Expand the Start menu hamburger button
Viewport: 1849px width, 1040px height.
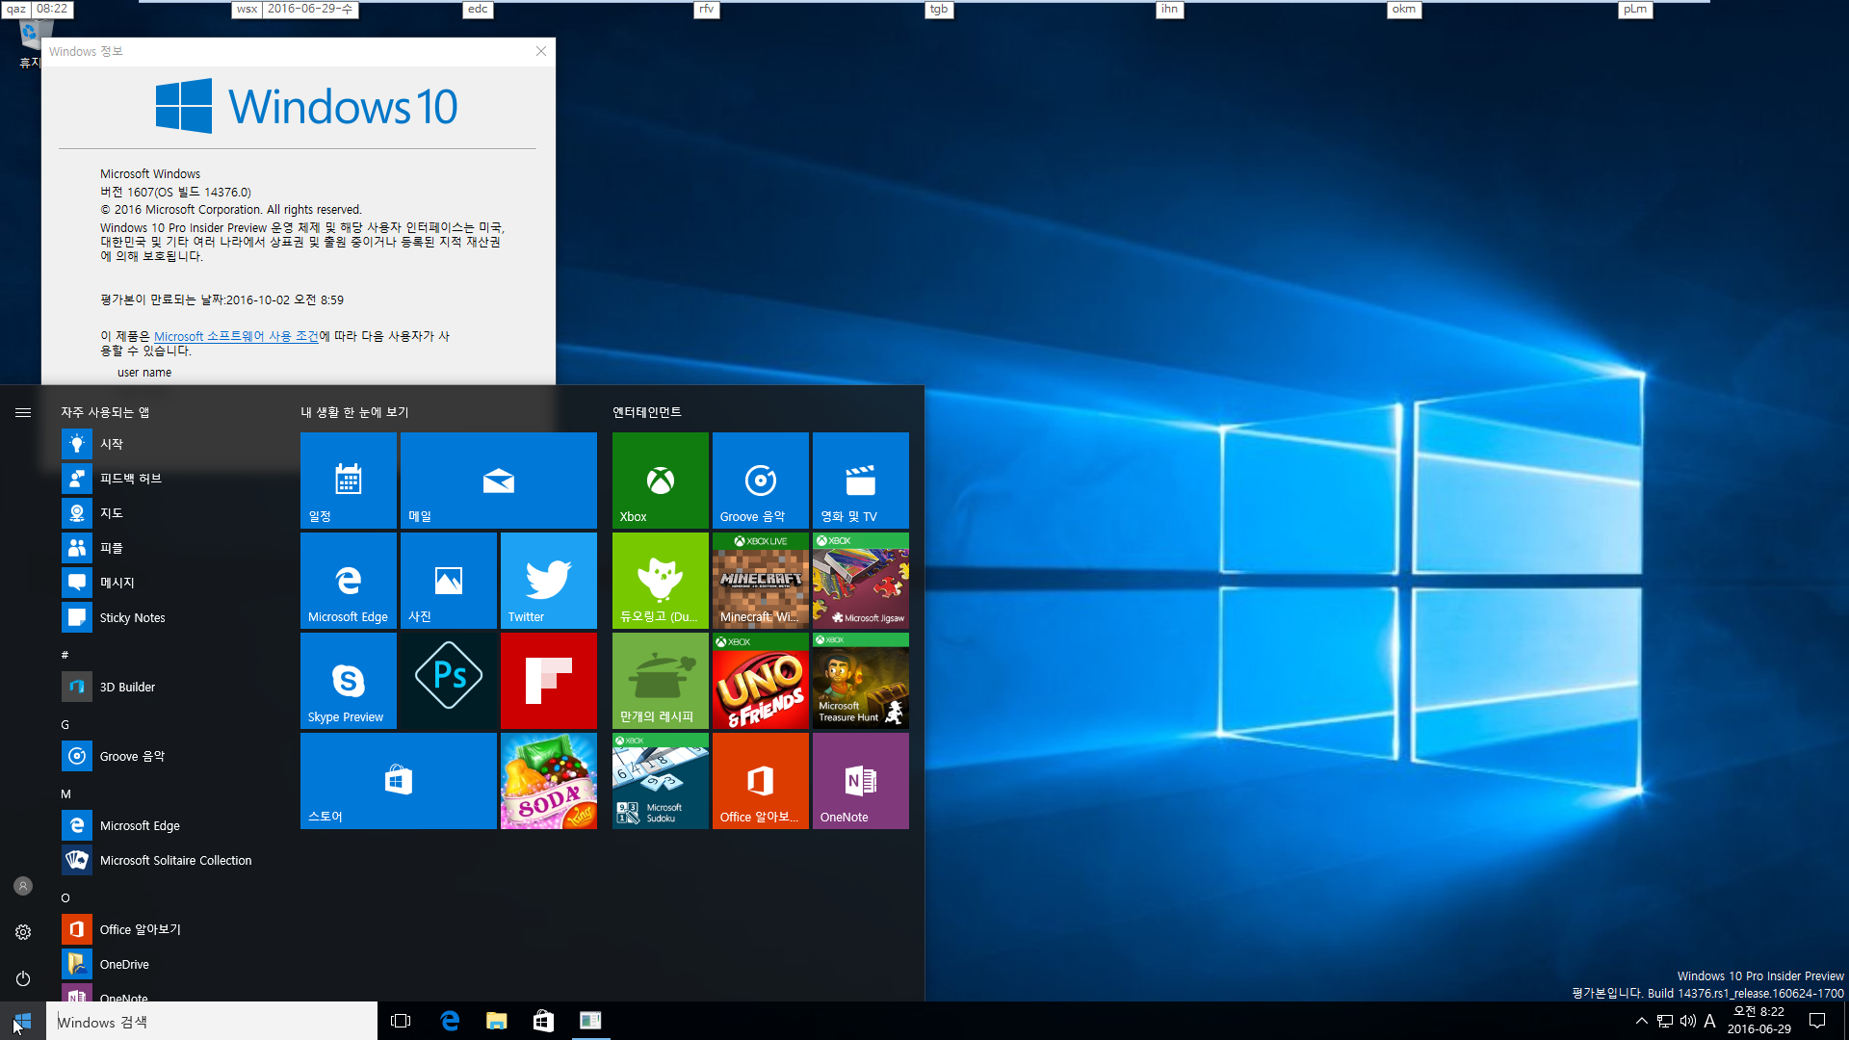click(23, 412)
